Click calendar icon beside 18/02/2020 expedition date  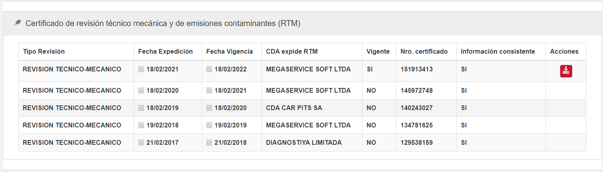[x=141, y=91]
